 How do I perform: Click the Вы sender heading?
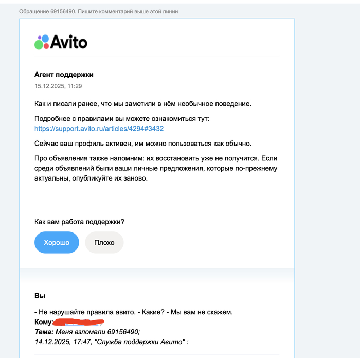click(40, 296)
